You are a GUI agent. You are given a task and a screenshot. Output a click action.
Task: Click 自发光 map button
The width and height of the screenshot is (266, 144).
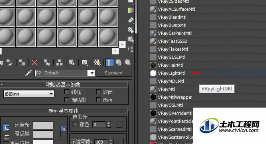[x=119, y=124]
